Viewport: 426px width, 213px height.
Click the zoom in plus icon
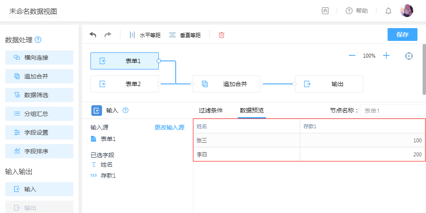(386, 55)
